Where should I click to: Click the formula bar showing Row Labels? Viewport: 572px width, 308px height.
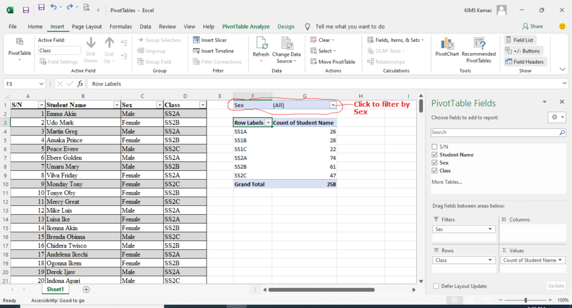point(325,84)
